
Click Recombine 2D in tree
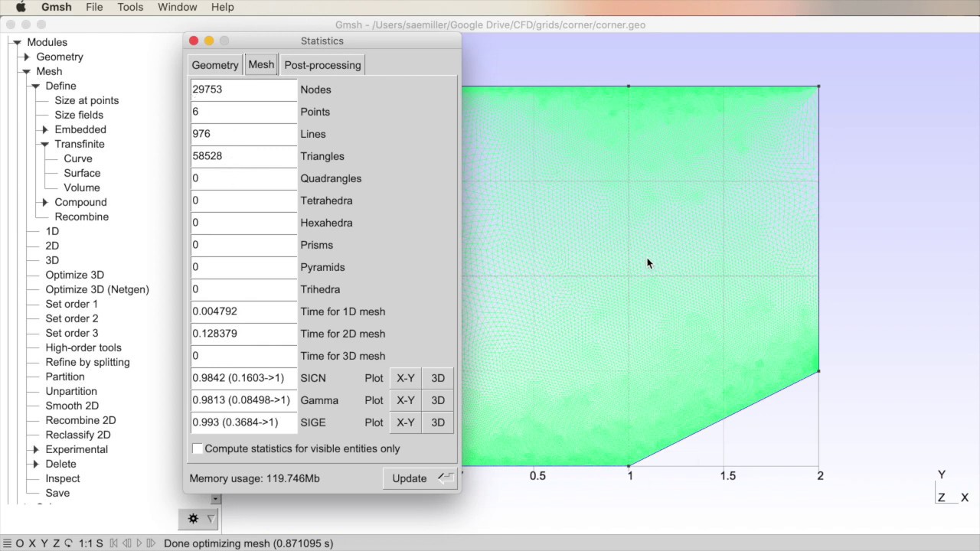80,420
